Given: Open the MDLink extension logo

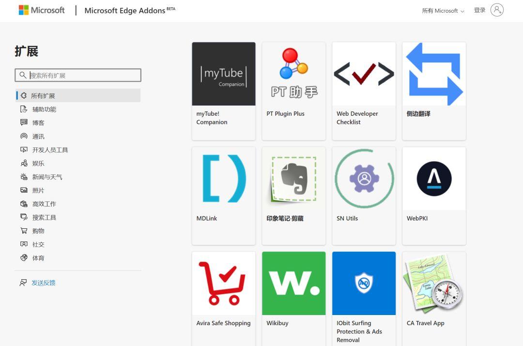Looking at the screenshot, I should [223, 179].
